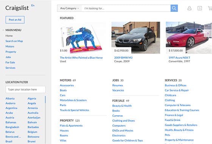The height and width of the screenshot is (144, 212).
Task: Open the Villas category
Action: [63, 141]
